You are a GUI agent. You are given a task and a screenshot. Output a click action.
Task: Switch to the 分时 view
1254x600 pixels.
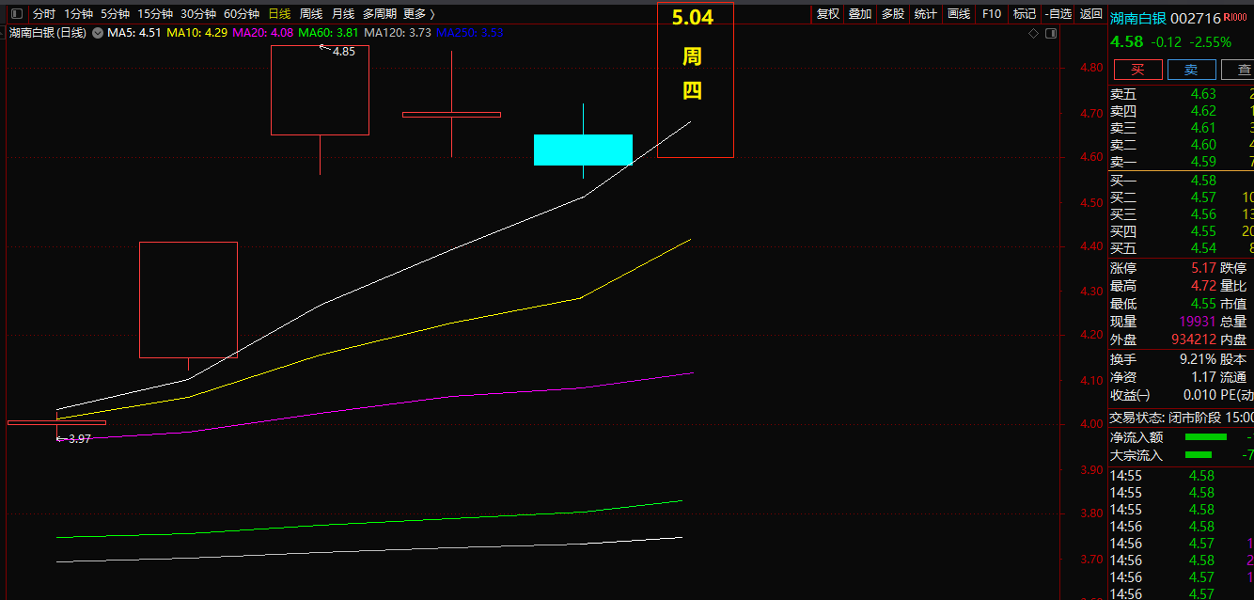pos(44,14)
